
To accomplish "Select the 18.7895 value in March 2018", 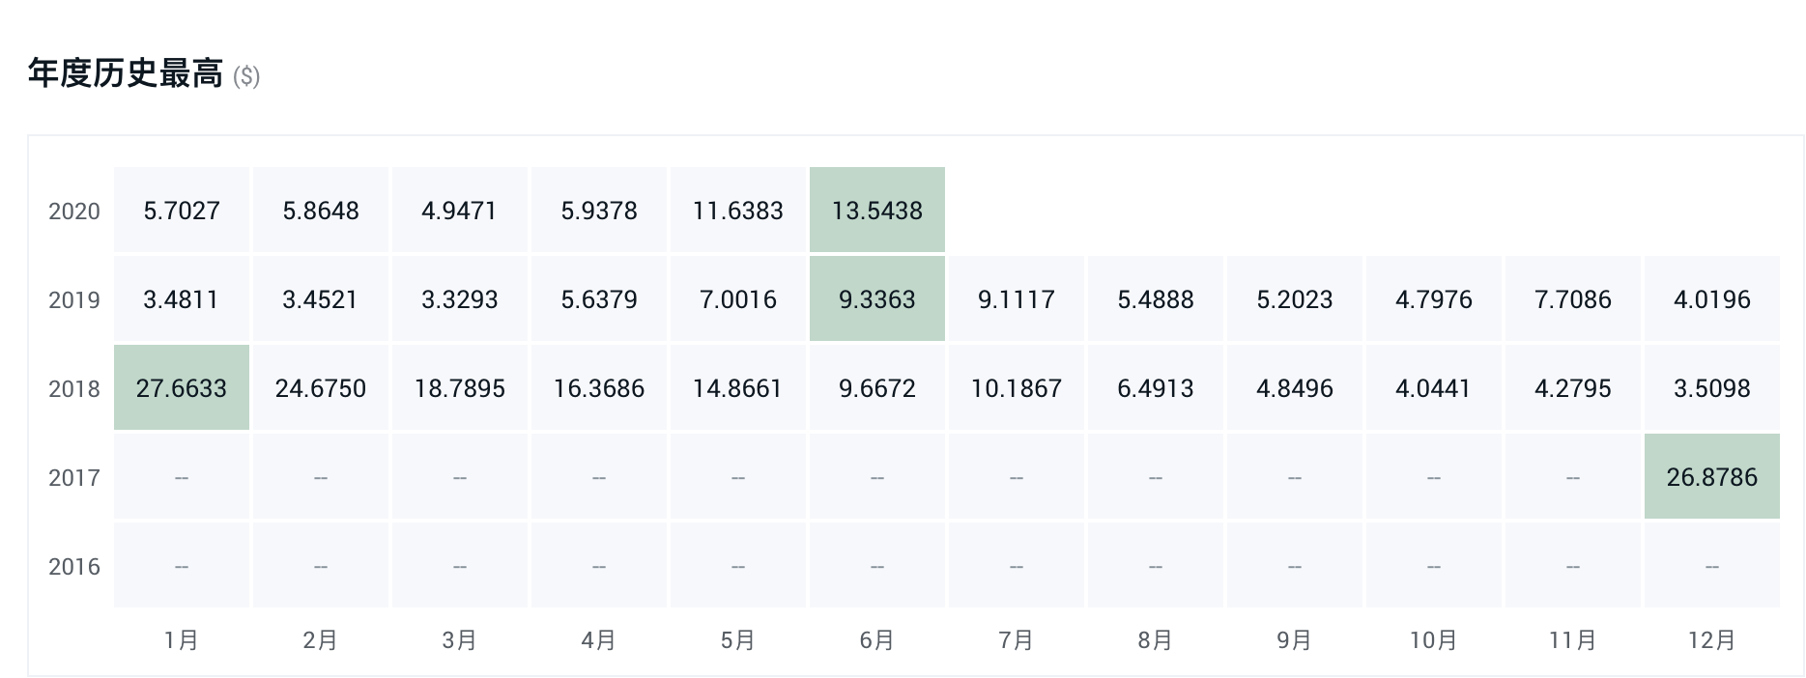I will click(459, 388).
